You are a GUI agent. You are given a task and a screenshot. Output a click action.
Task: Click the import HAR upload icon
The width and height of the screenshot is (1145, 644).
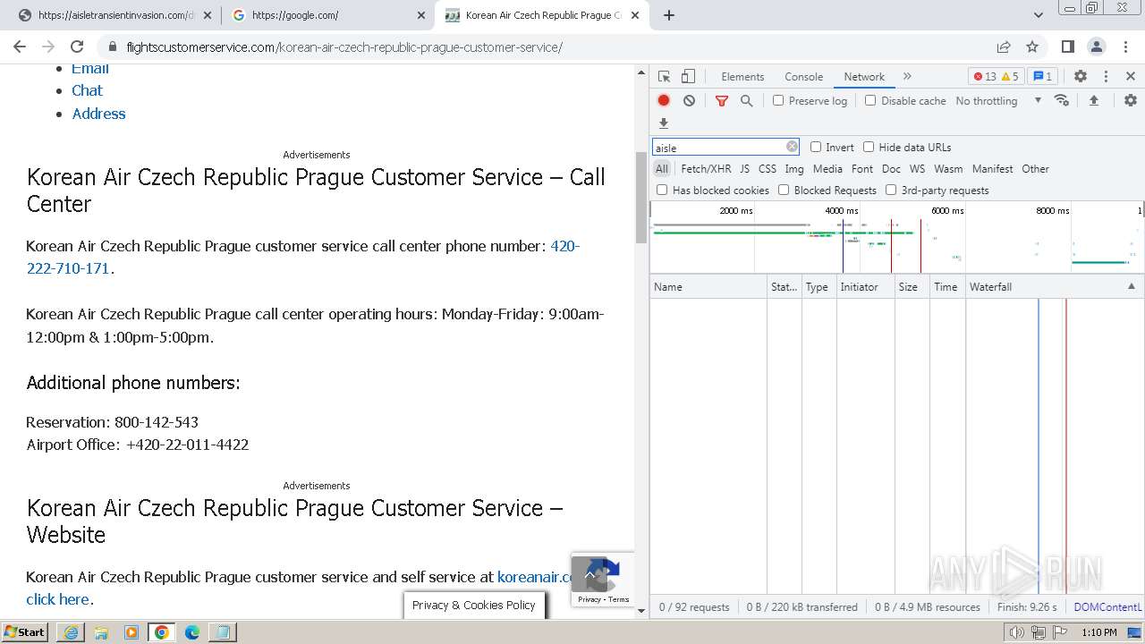click(1093, 101)
